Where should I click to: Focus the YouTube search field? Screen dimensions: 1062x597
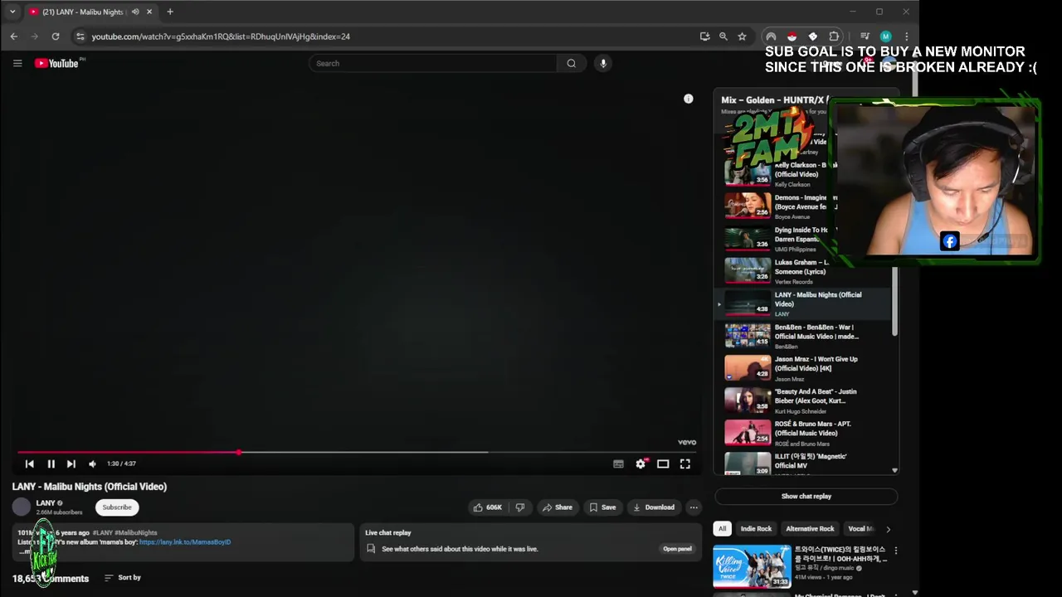click(432, 63)
